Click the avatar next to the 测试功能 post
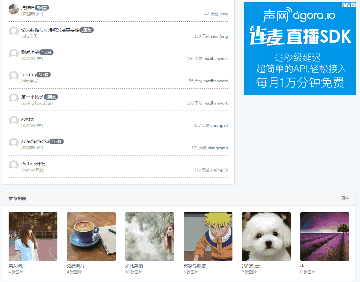Image resolution: width=360 pixels, height=282 pixels. coord(14,54)
